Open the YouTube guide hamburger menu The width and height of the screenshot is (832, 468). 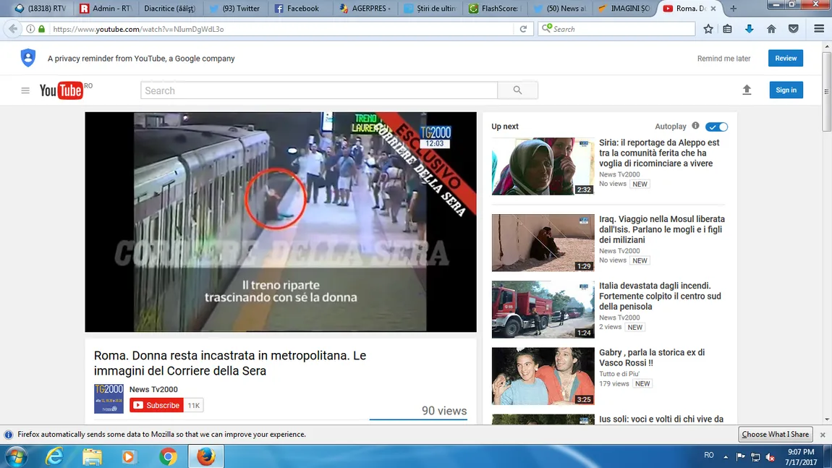[x=25, y=90]
